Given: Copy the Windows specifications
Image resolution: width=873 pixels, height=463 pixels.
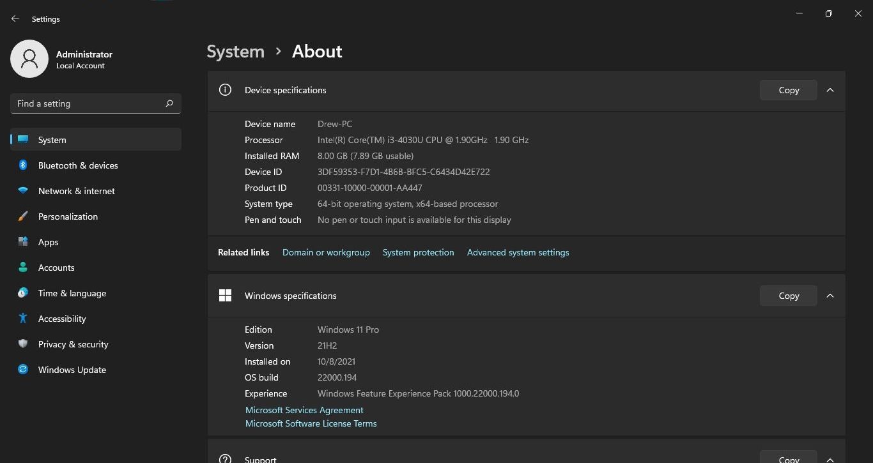Looking at the screenshot, I should click(x=789, y=296).
